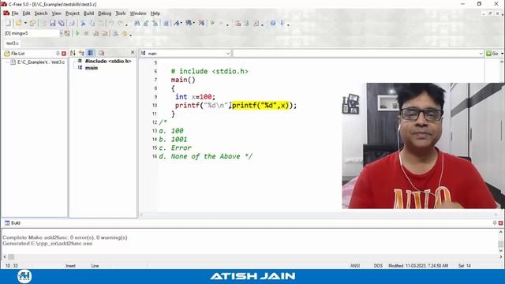The width and height of the screenshot is (505, 284).
Task: Click the 'Insert' status bar entry
Action: pos(70,266)
